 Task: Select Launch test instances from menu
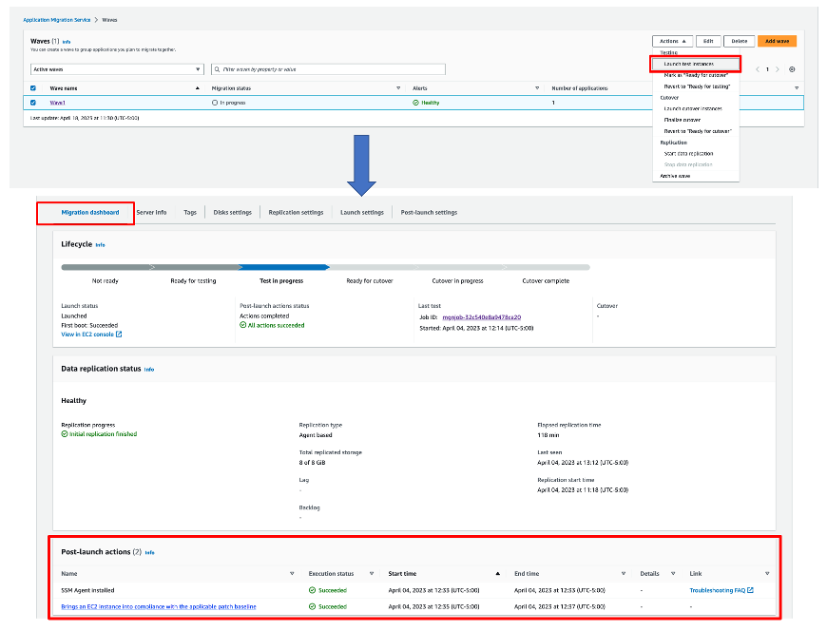pyautogui.click(x=689, y=64)
